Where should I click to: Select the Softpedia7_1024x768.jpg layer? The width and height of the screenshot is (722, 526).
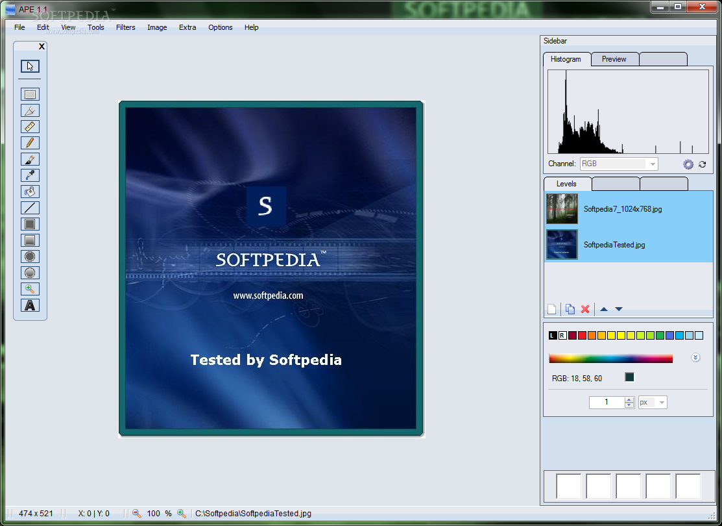[629, 209]
